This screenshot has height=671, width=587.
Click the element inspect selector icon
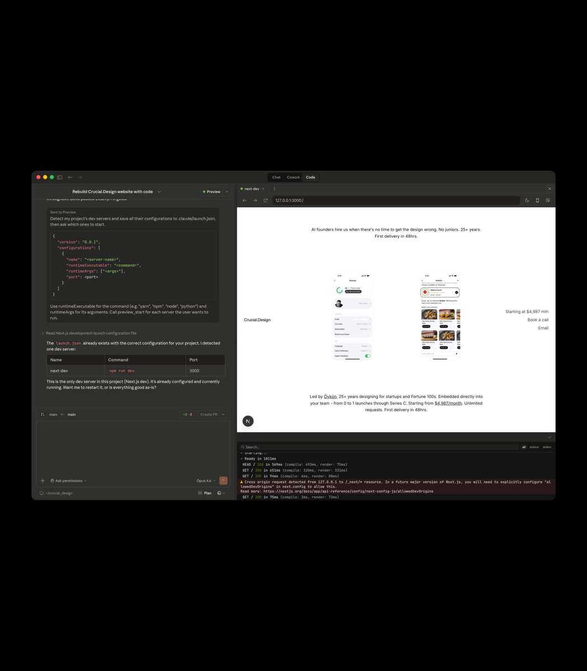click(548, 200)
